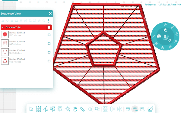Pick the wavy fill stitch tool in radial menu
The width and height of the screenshot is (181, 113).
tap(159, 36)
